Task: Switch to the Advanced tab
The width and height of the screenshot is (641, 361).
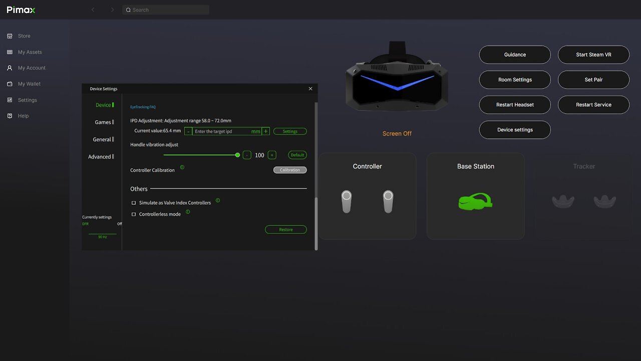Action: pyautogui.click(x=101, y=157)
